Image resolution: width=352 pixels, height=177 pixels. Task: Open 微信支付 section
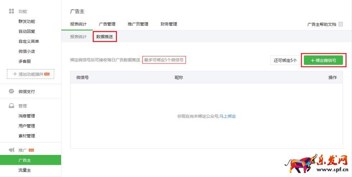[27, 92]
